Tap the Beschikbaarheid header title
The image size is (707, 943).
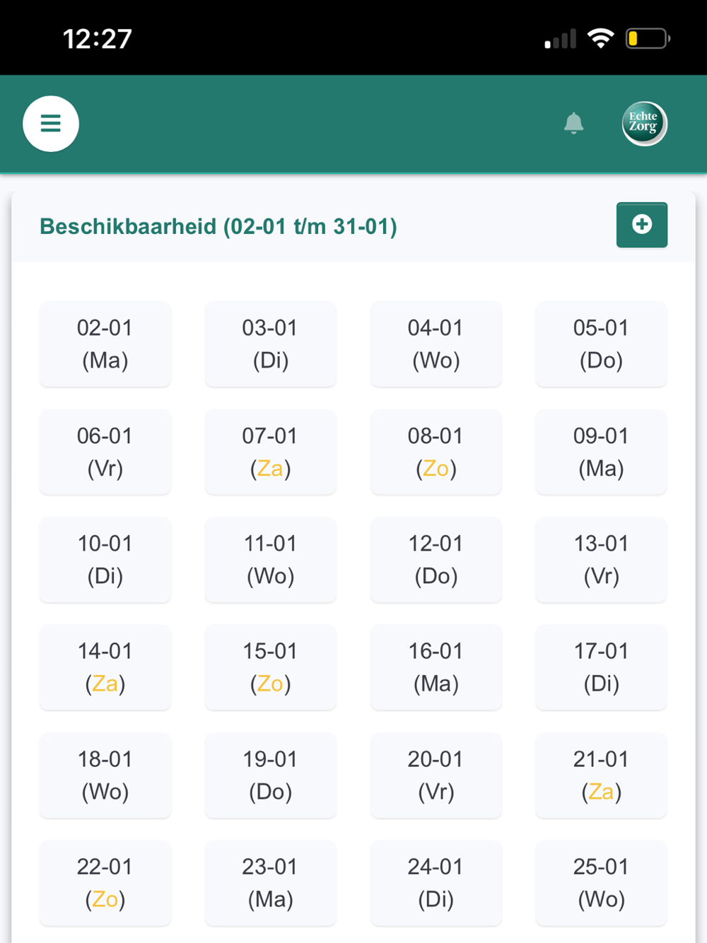point(218,226)
